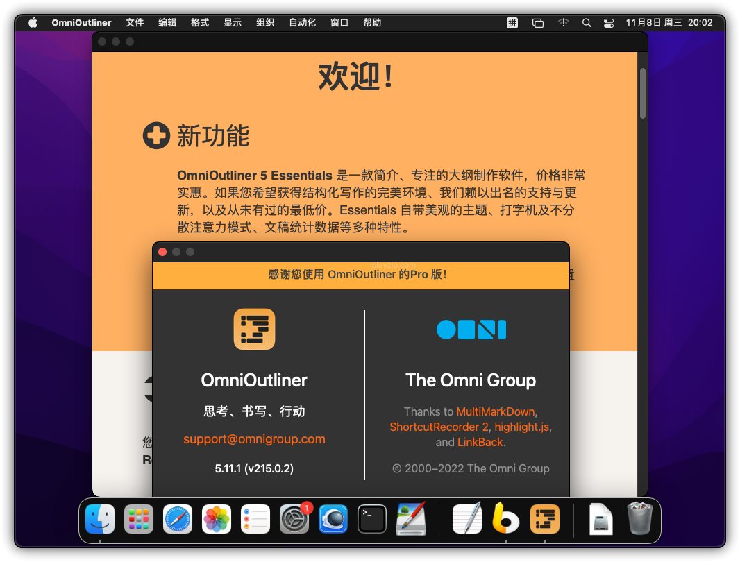The image size is (740, 562).
Task: Open the ShortcutRecorder 2 link
Action: (x=439, y=427)
